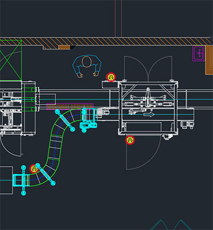Select the green S-shaped curved conveyor
The image size is (213, 230).
point(55,148)
